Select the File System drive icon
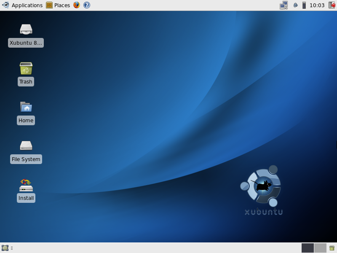The image size is (337, 253). 26,145
